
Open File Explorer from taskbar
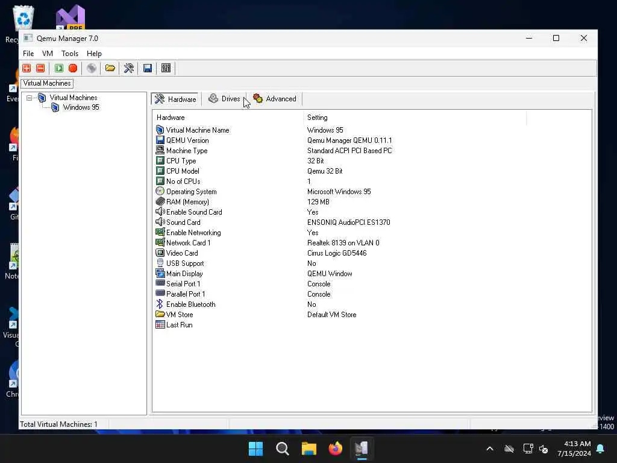pyautogui.click(x=309, y=449)
